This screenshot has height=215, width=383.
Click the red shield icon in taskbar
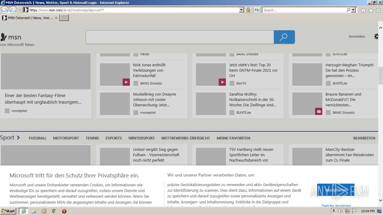pyautogui.click(x=64, y=211)
